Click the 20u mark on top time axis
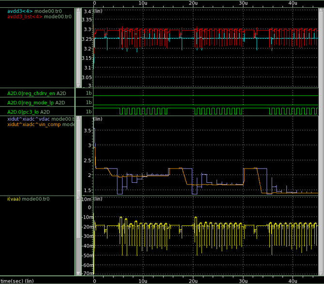This screenshot has height=284, width=324. click(193, 3)
